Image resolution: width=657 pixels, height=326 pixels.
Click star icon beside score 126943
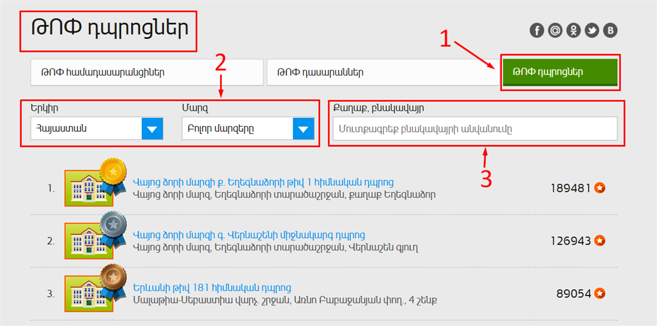(599, 240)
